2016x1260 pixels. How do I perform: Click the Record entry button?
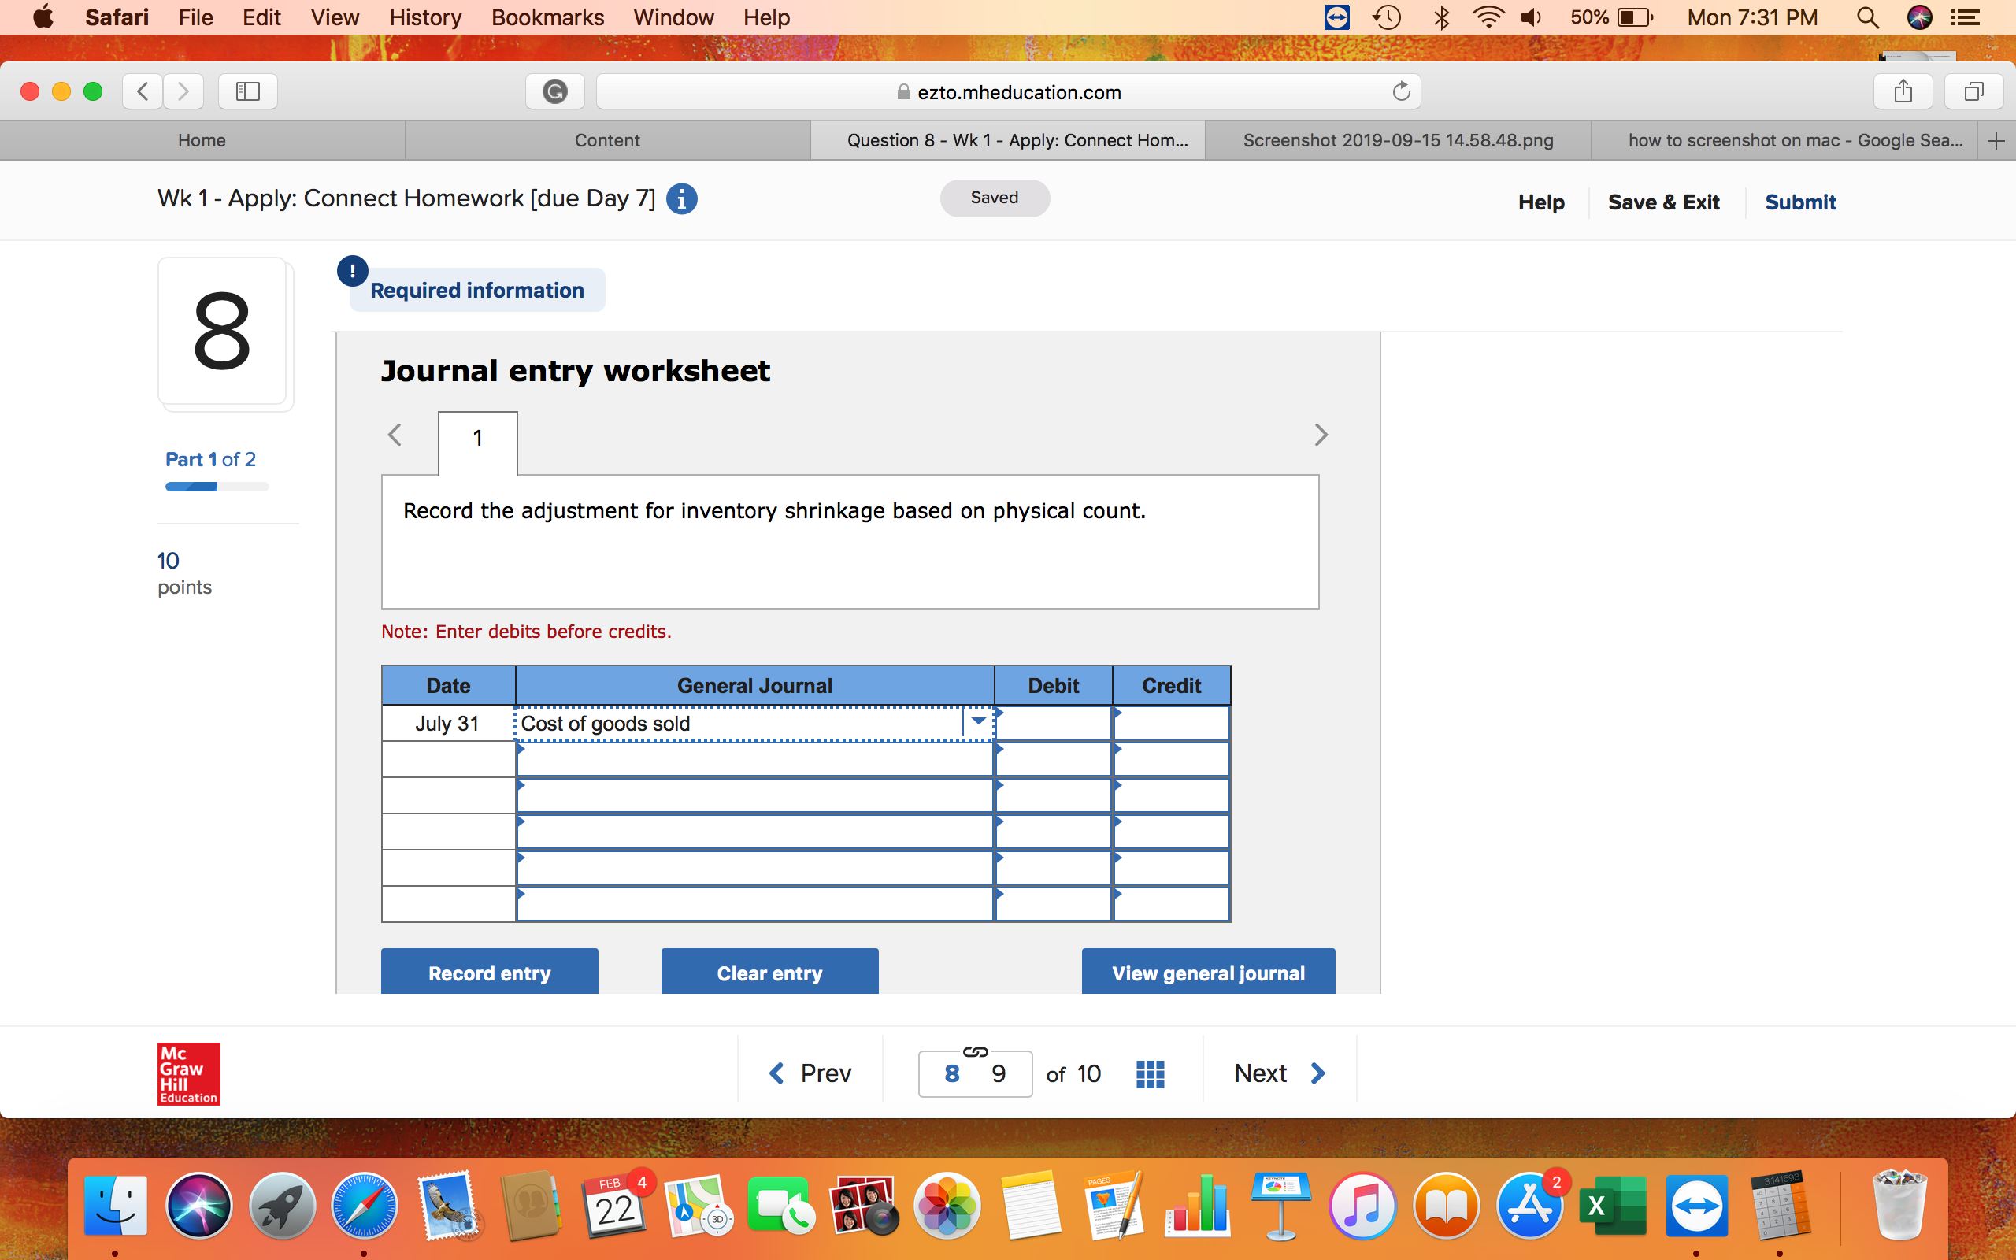pos(489,972)
